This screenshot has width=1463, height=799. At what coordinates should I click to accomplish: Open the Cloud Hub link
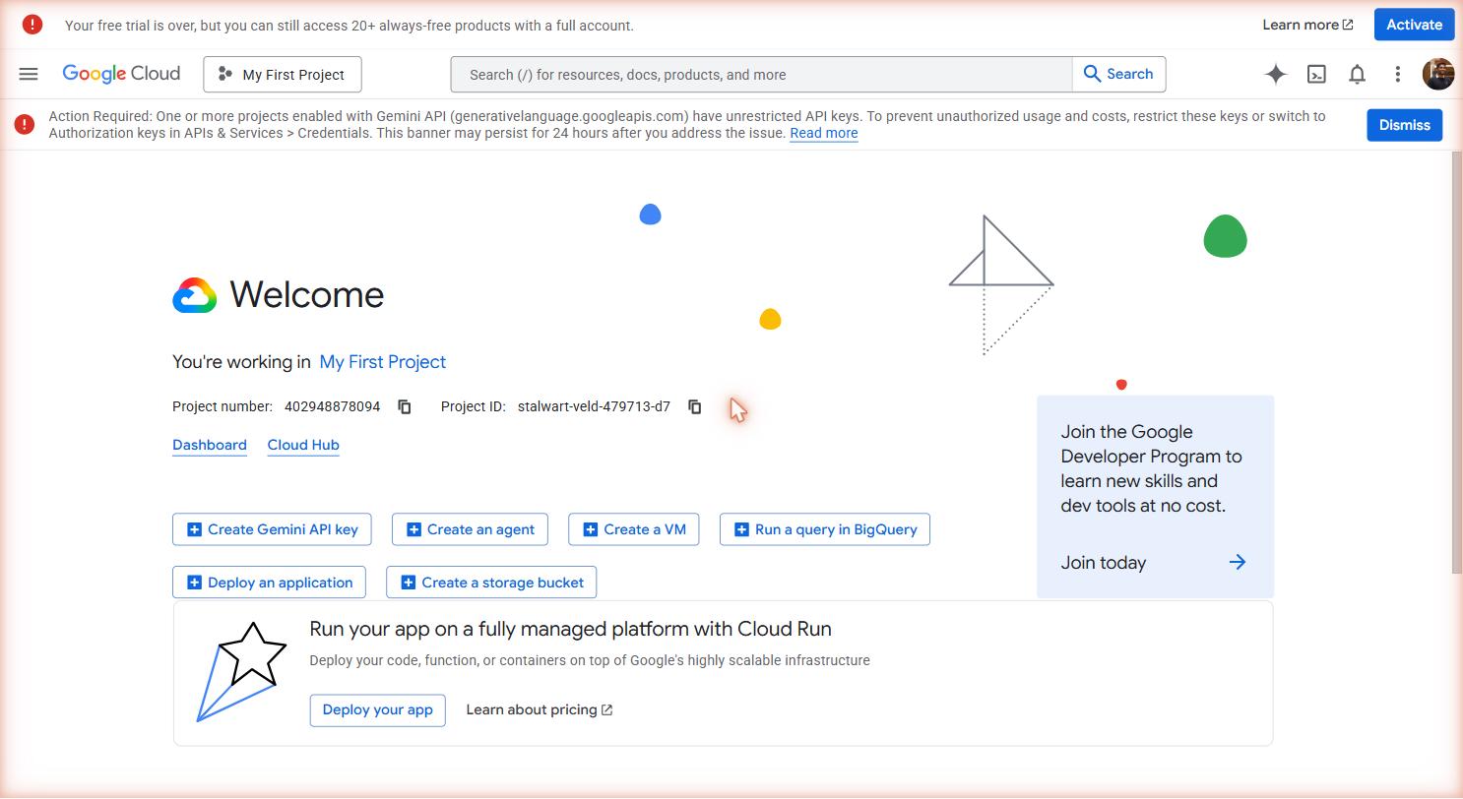tap(303, 445)
